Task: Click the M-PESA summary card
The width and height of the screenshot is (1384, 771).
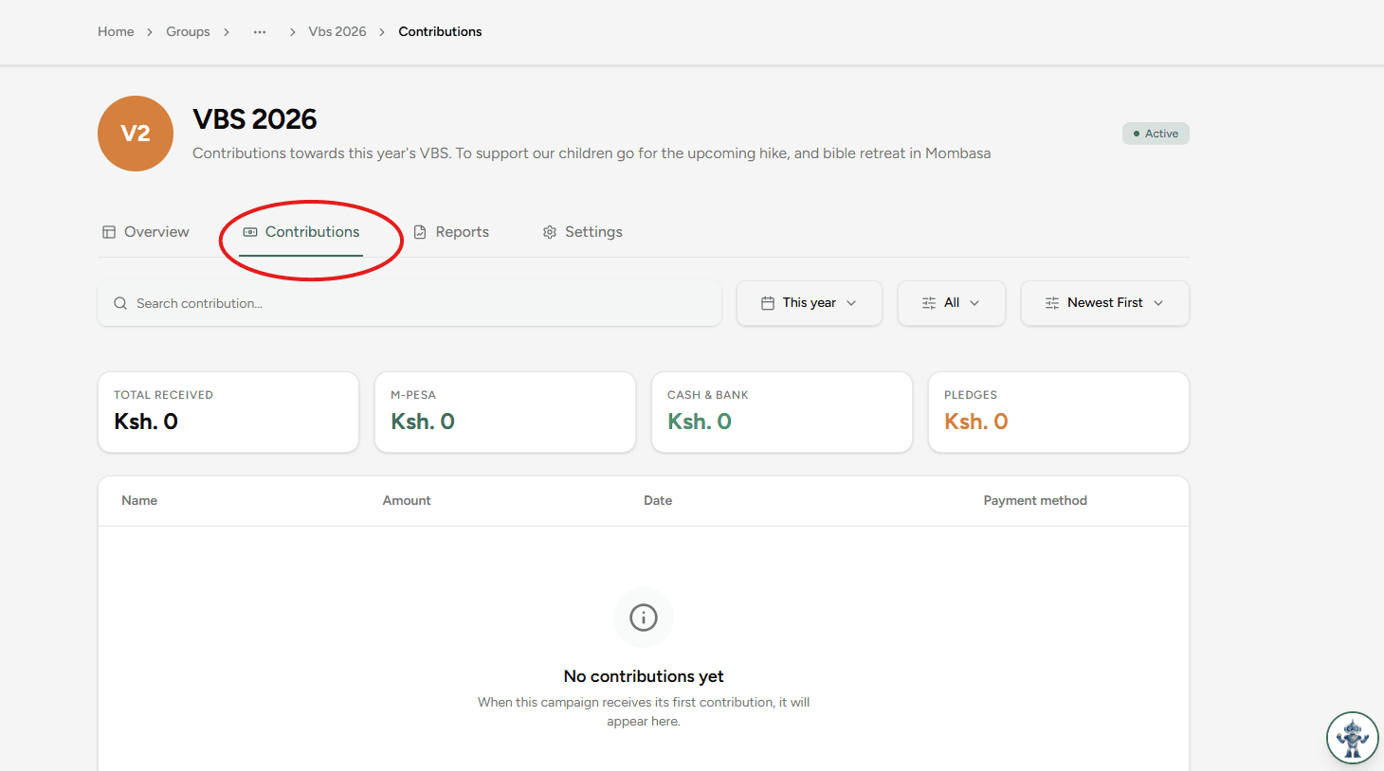Action: [x=505, y=412]
